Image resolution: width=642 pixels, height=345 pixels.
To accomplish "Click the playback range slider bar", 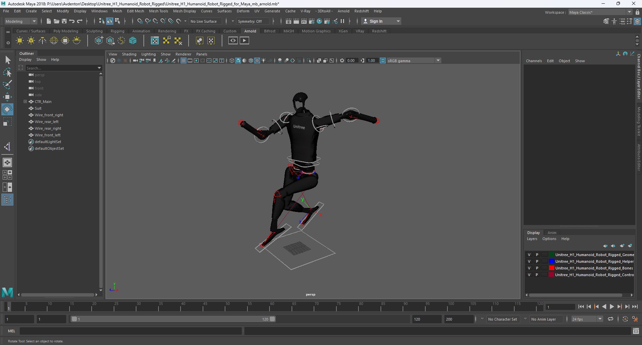I will (173, 319).
